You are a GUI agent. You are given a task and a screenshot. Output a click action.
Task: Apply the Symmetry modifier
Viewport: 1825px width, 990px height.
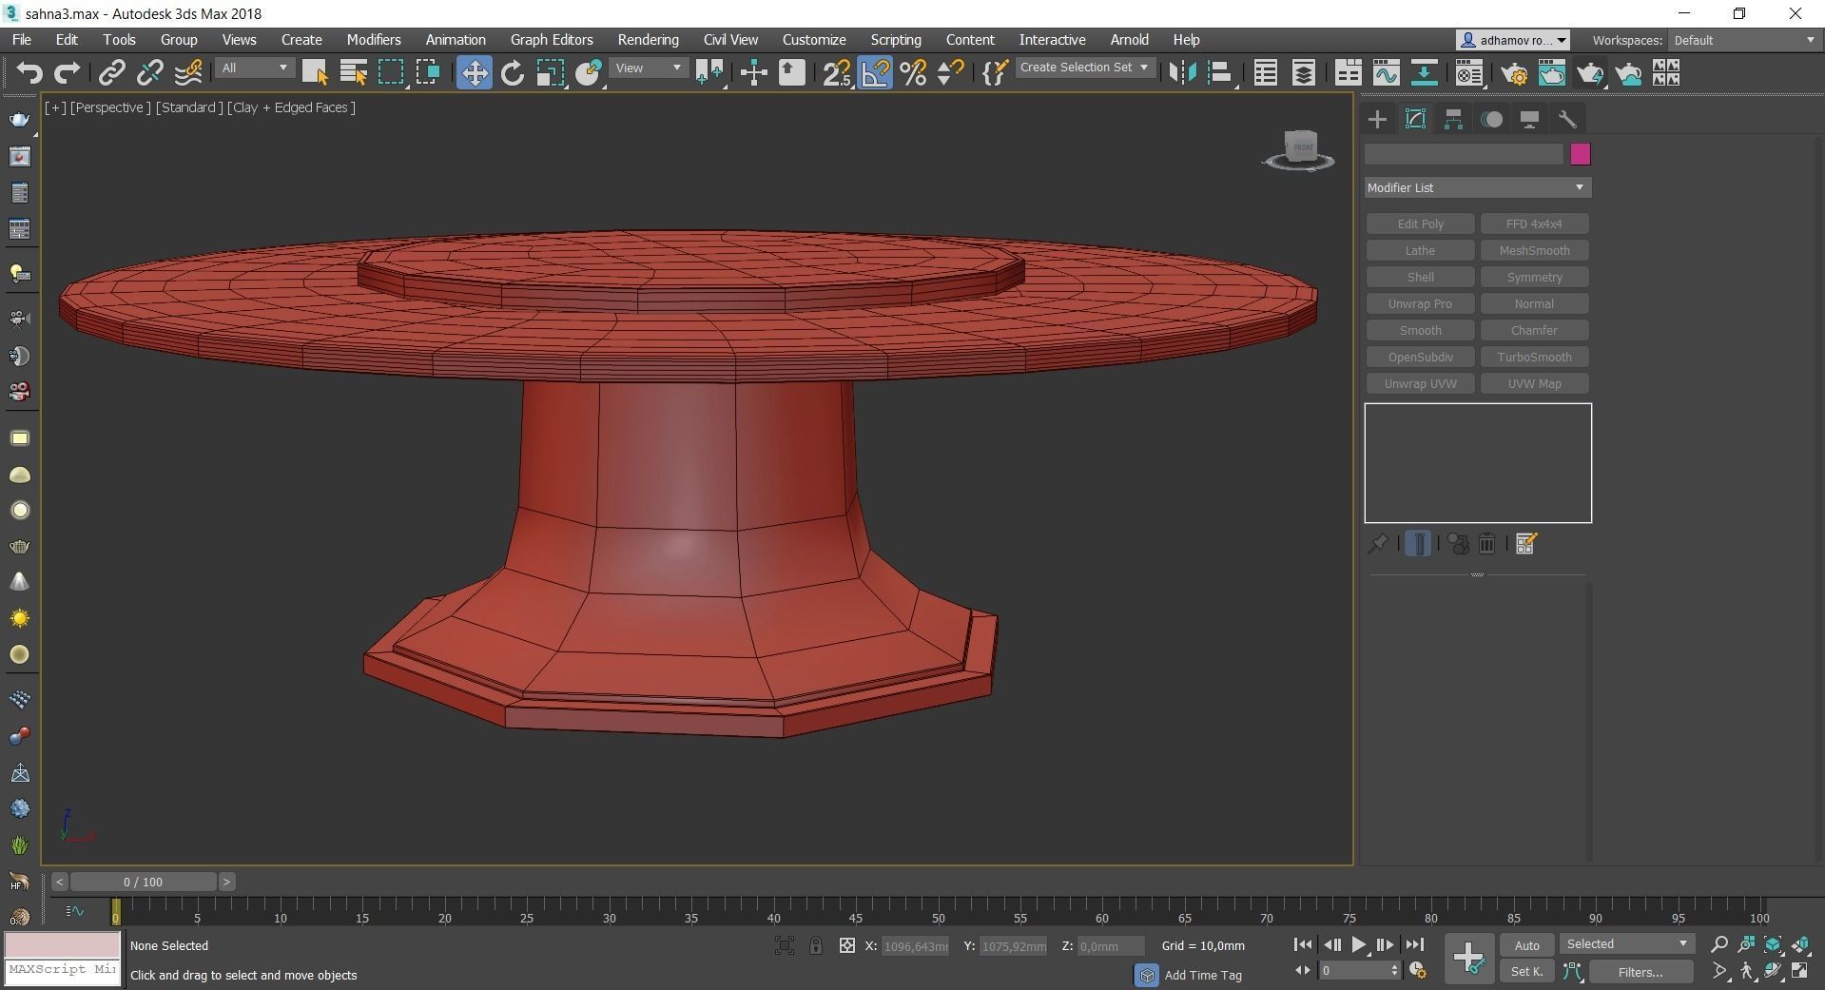pyautogui.click(x=1534, y=277)
